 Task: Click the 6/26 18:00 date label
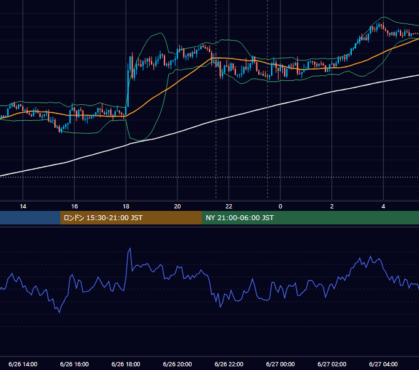126,364
